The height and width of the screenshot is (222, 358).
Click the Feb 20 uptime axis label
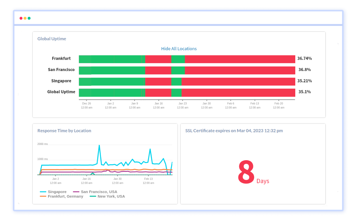point(279,106)
